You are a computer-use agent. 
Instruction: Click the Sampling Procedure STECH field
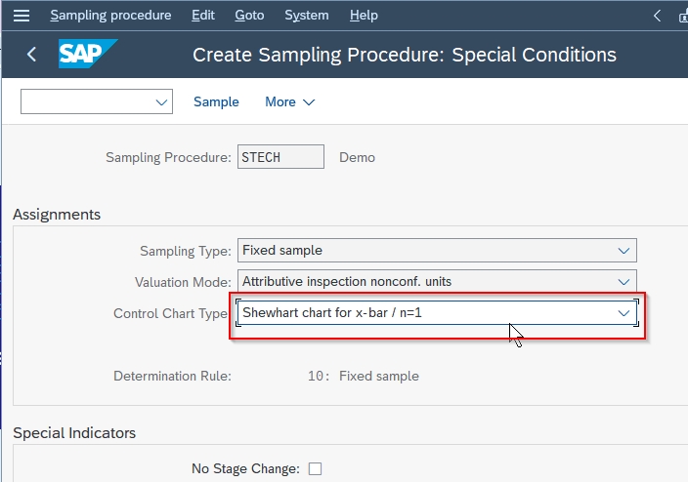point(280,157)
